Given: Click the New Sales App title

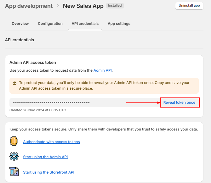Looking at the screenshot, I should click(x=83, y=6).
